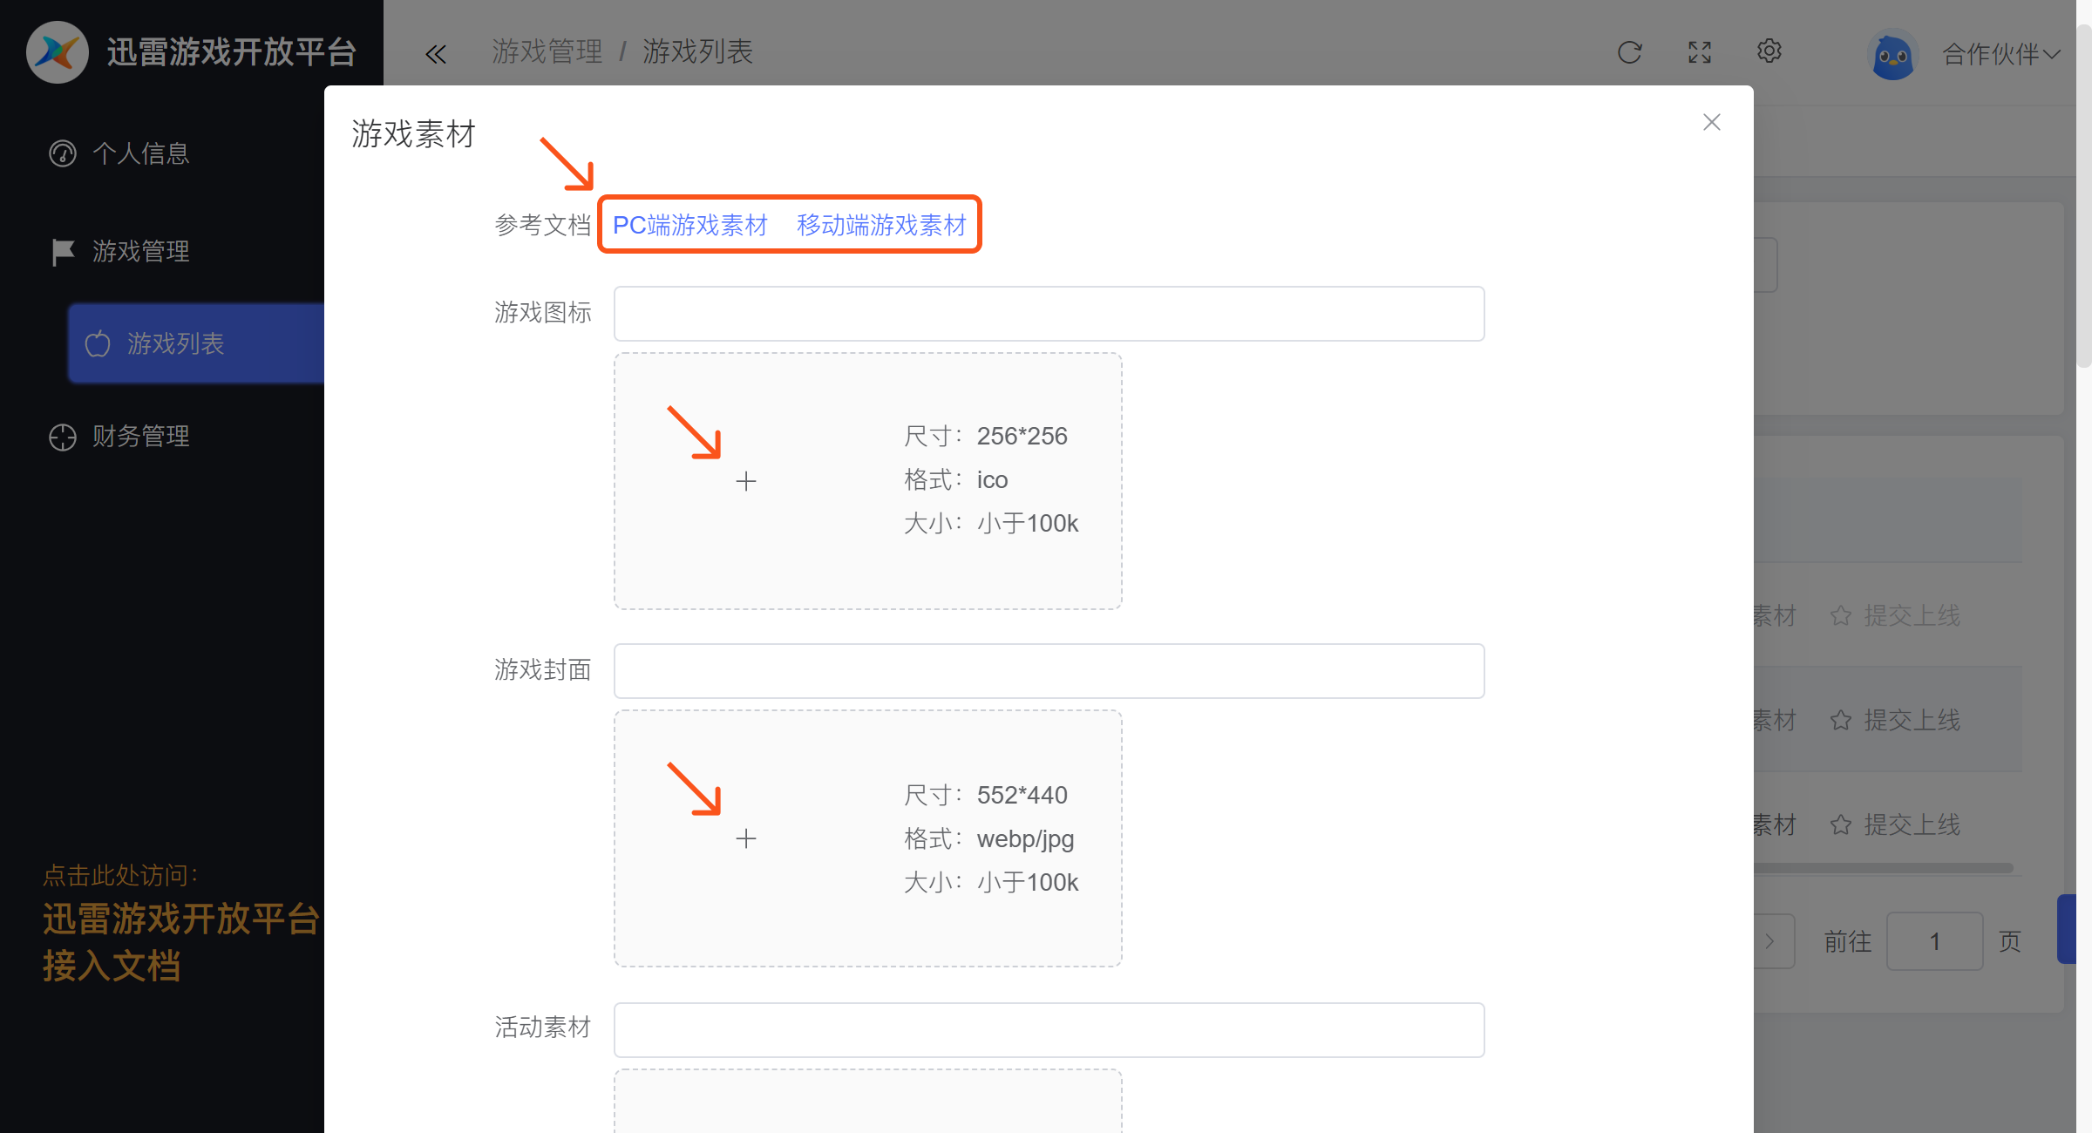Click the 财务管理 sidebar icon

[x=63, y=437]
